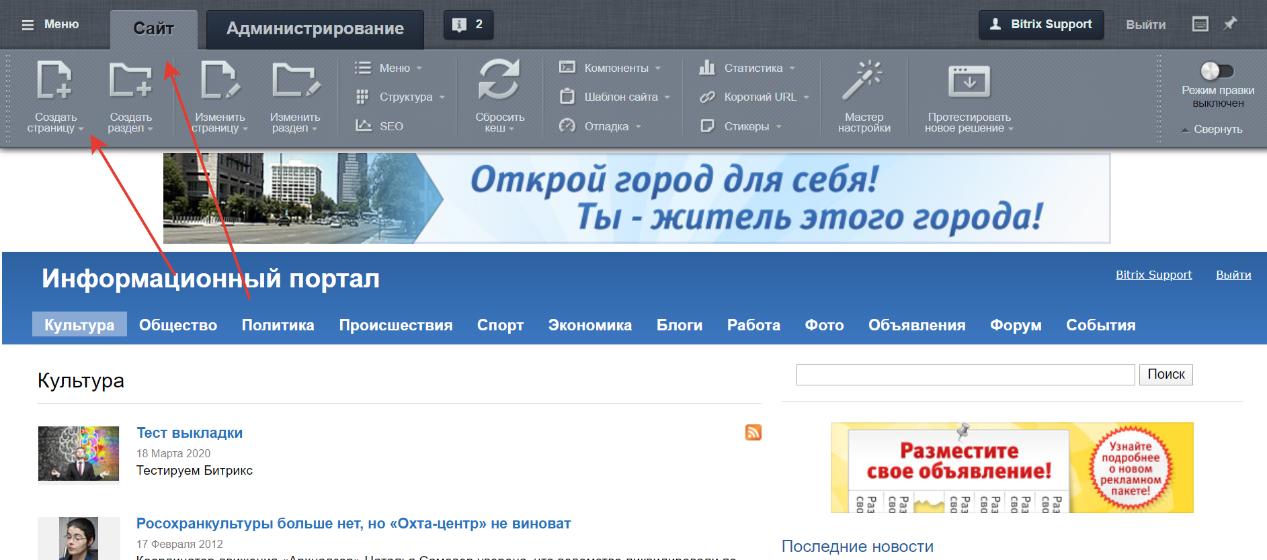1267x560 pixels.
Task: Open the Форум site section
Action: (1016, 325)
